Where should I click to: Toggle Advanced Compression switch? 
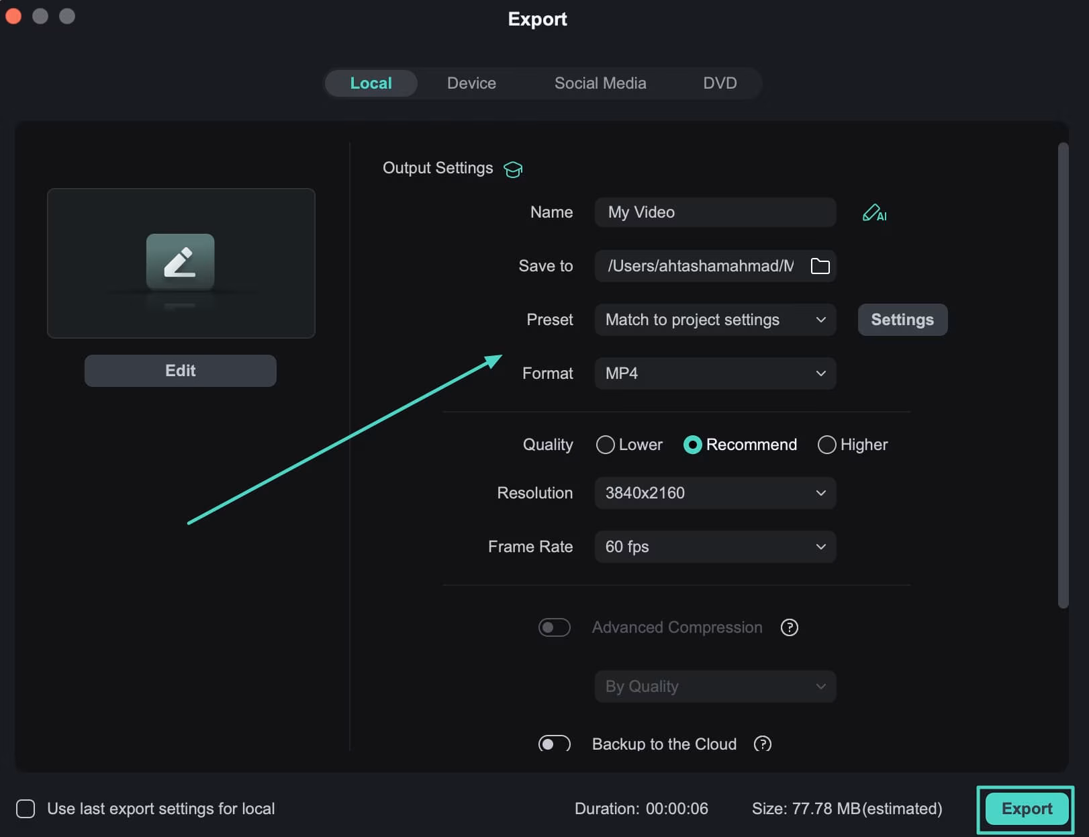(x=554, y=627)
